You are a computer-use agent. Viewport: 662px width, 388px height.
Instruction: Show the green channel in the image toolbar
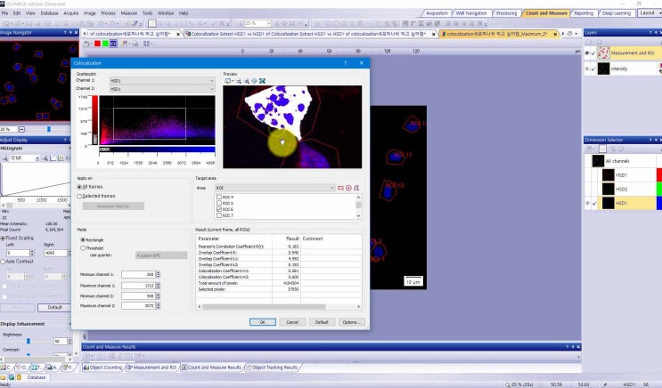point(105,44)
